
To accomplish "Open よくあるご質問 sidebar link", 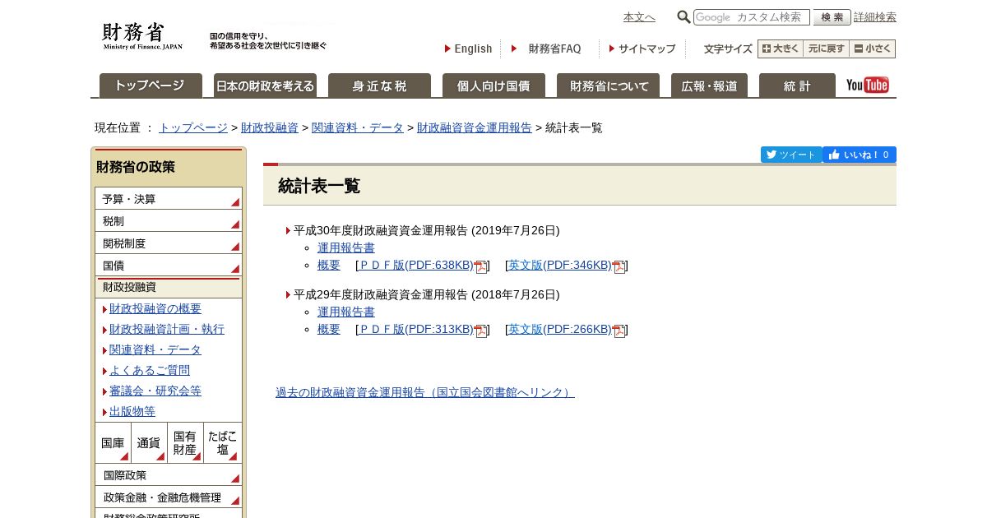I will 150,370.
